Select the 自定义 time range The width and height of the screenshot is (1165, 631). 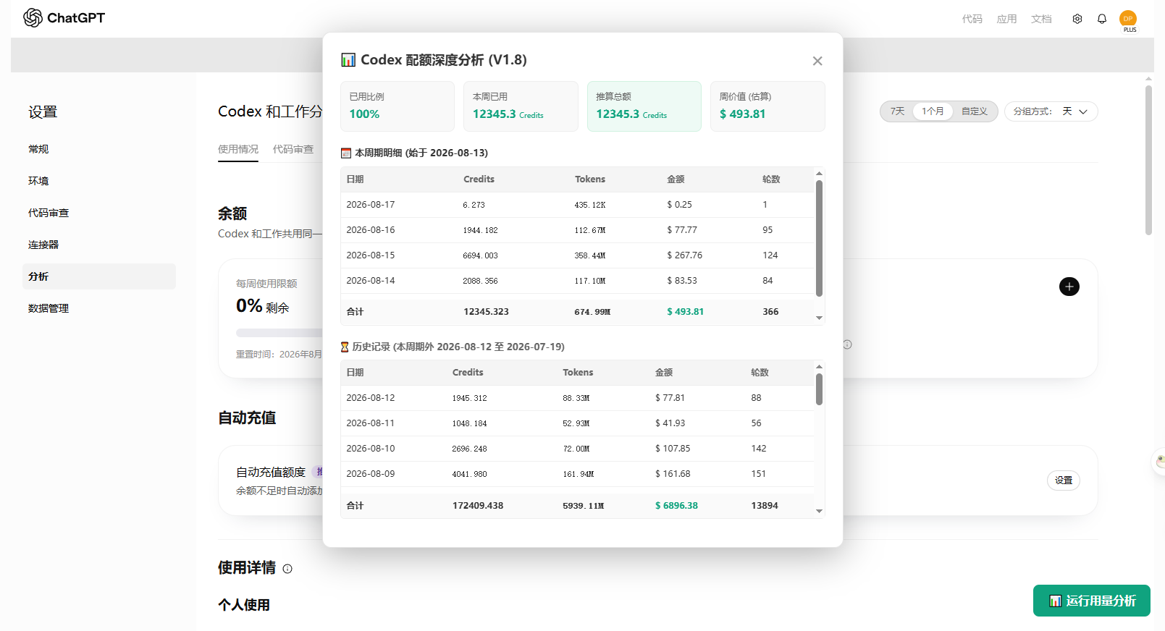click(975, 111)
